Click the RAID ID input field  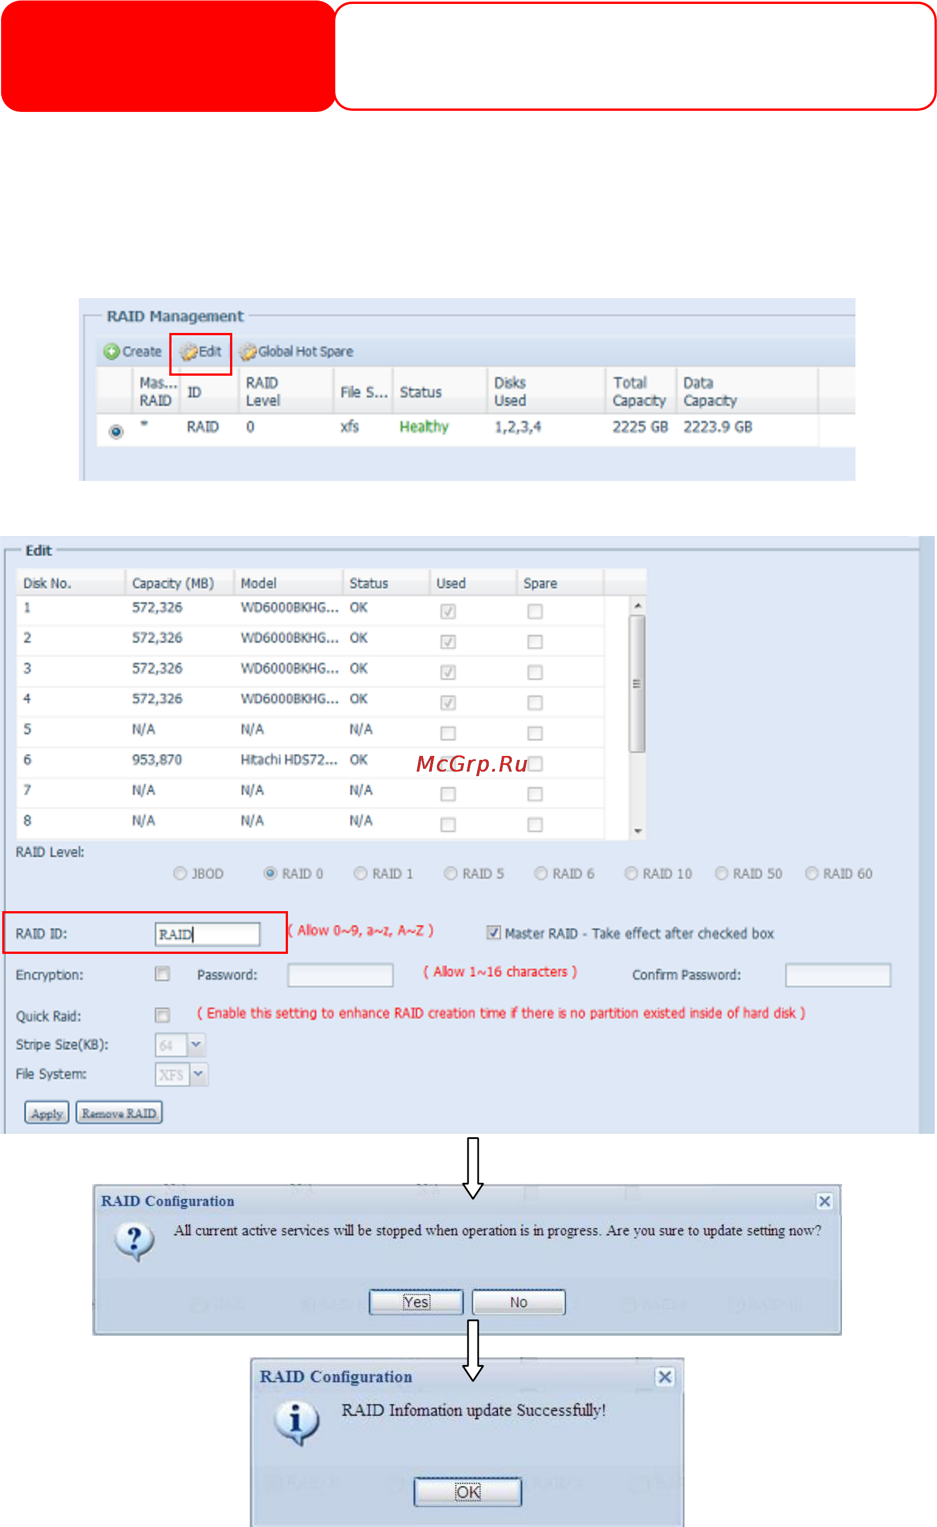point(208,934)
